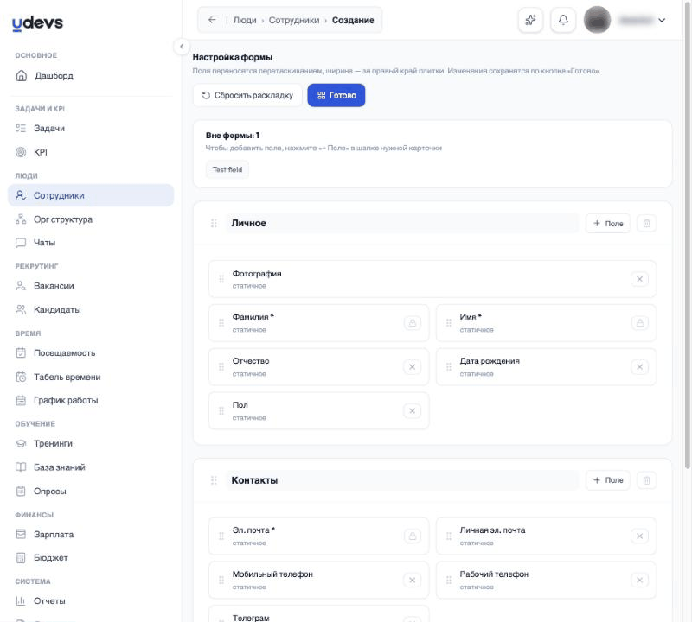Click the drag handle of Дата рождения field

pyautogui.click(x=449, y=367)
